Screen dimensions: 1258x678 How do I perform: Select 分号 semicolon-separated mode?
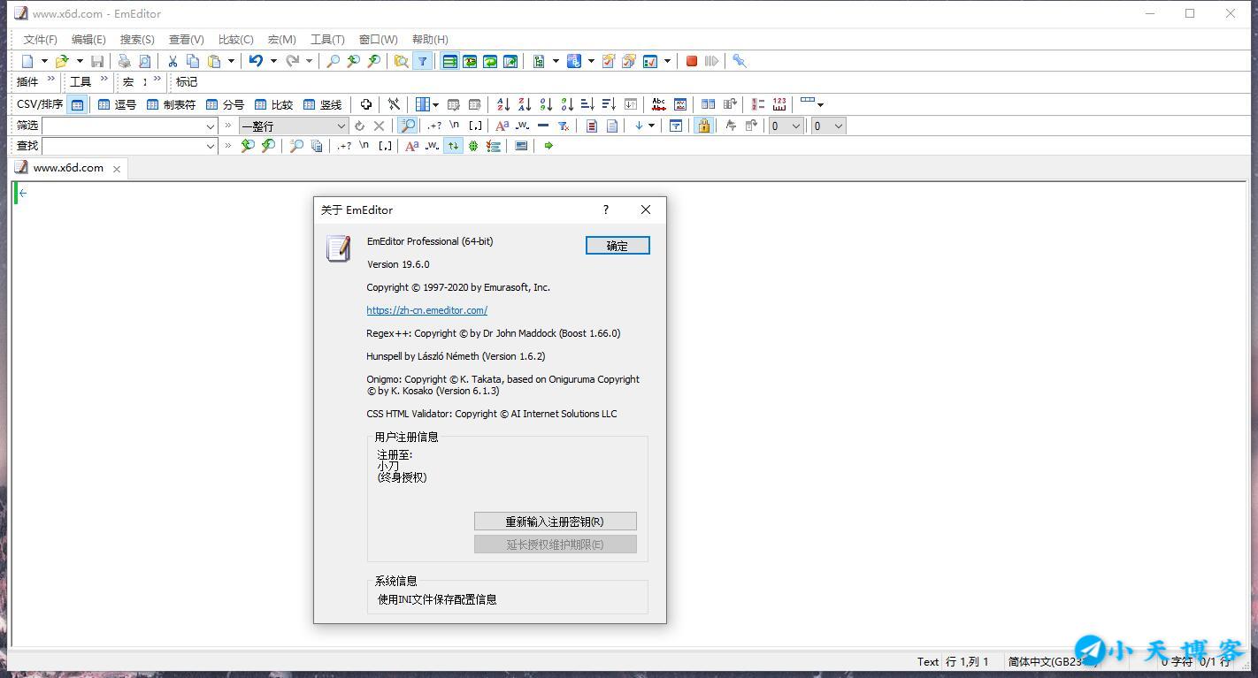[x=225, y=104]
